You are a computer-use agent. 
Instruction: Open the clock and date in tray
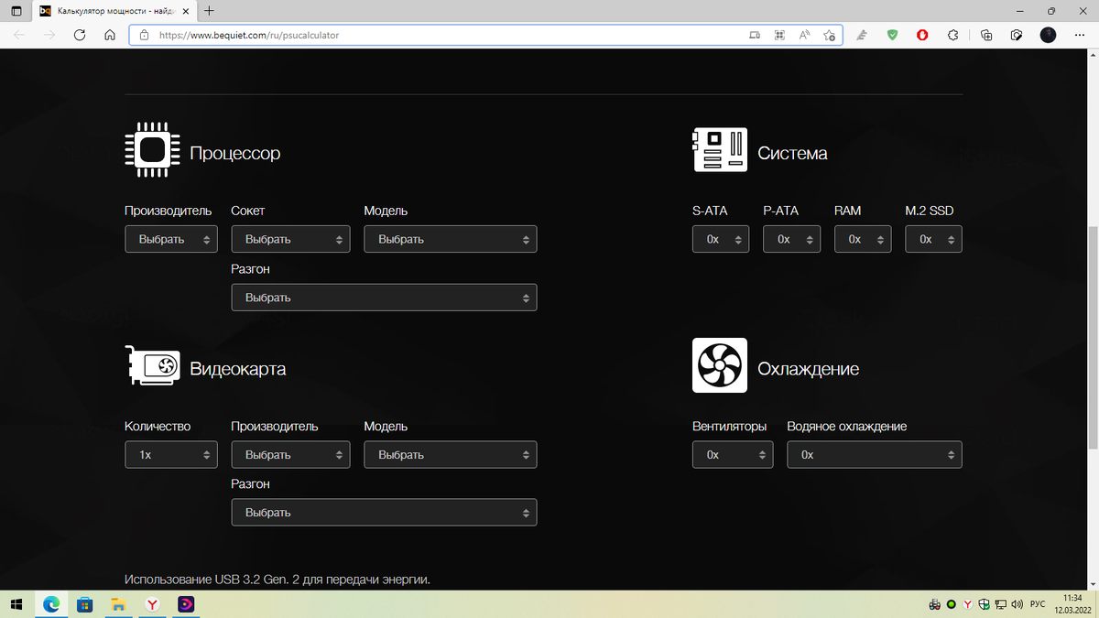1072,604
